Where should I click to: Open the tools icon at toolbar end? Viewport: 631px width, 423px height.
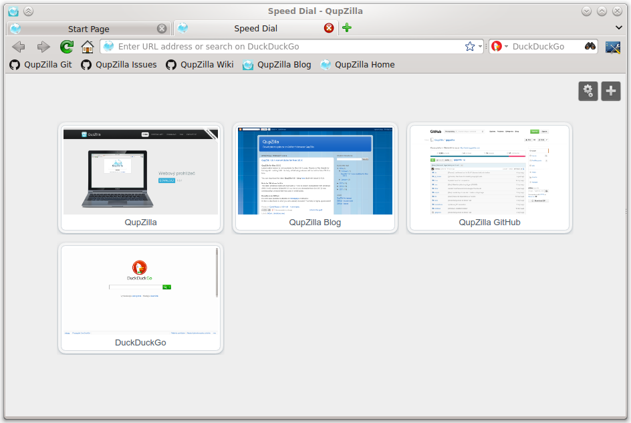tap(612, 47)
